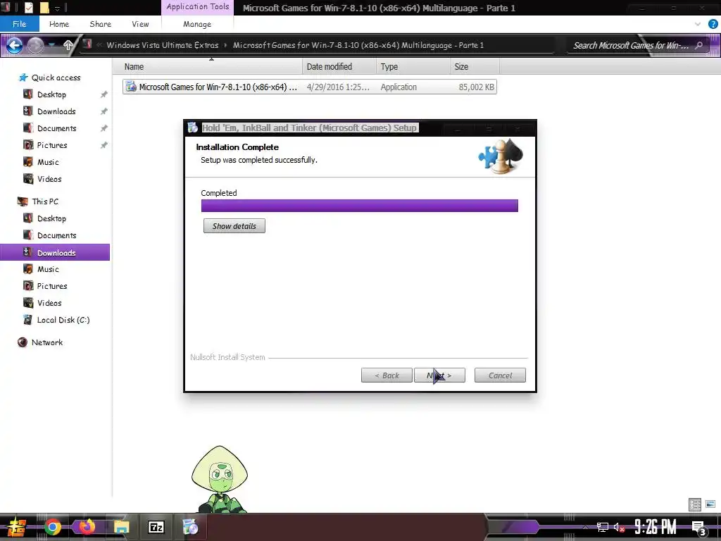The image size is (721, 541).
Task: Open the Start button on taskbar
Action: click(x=17, y=527)
